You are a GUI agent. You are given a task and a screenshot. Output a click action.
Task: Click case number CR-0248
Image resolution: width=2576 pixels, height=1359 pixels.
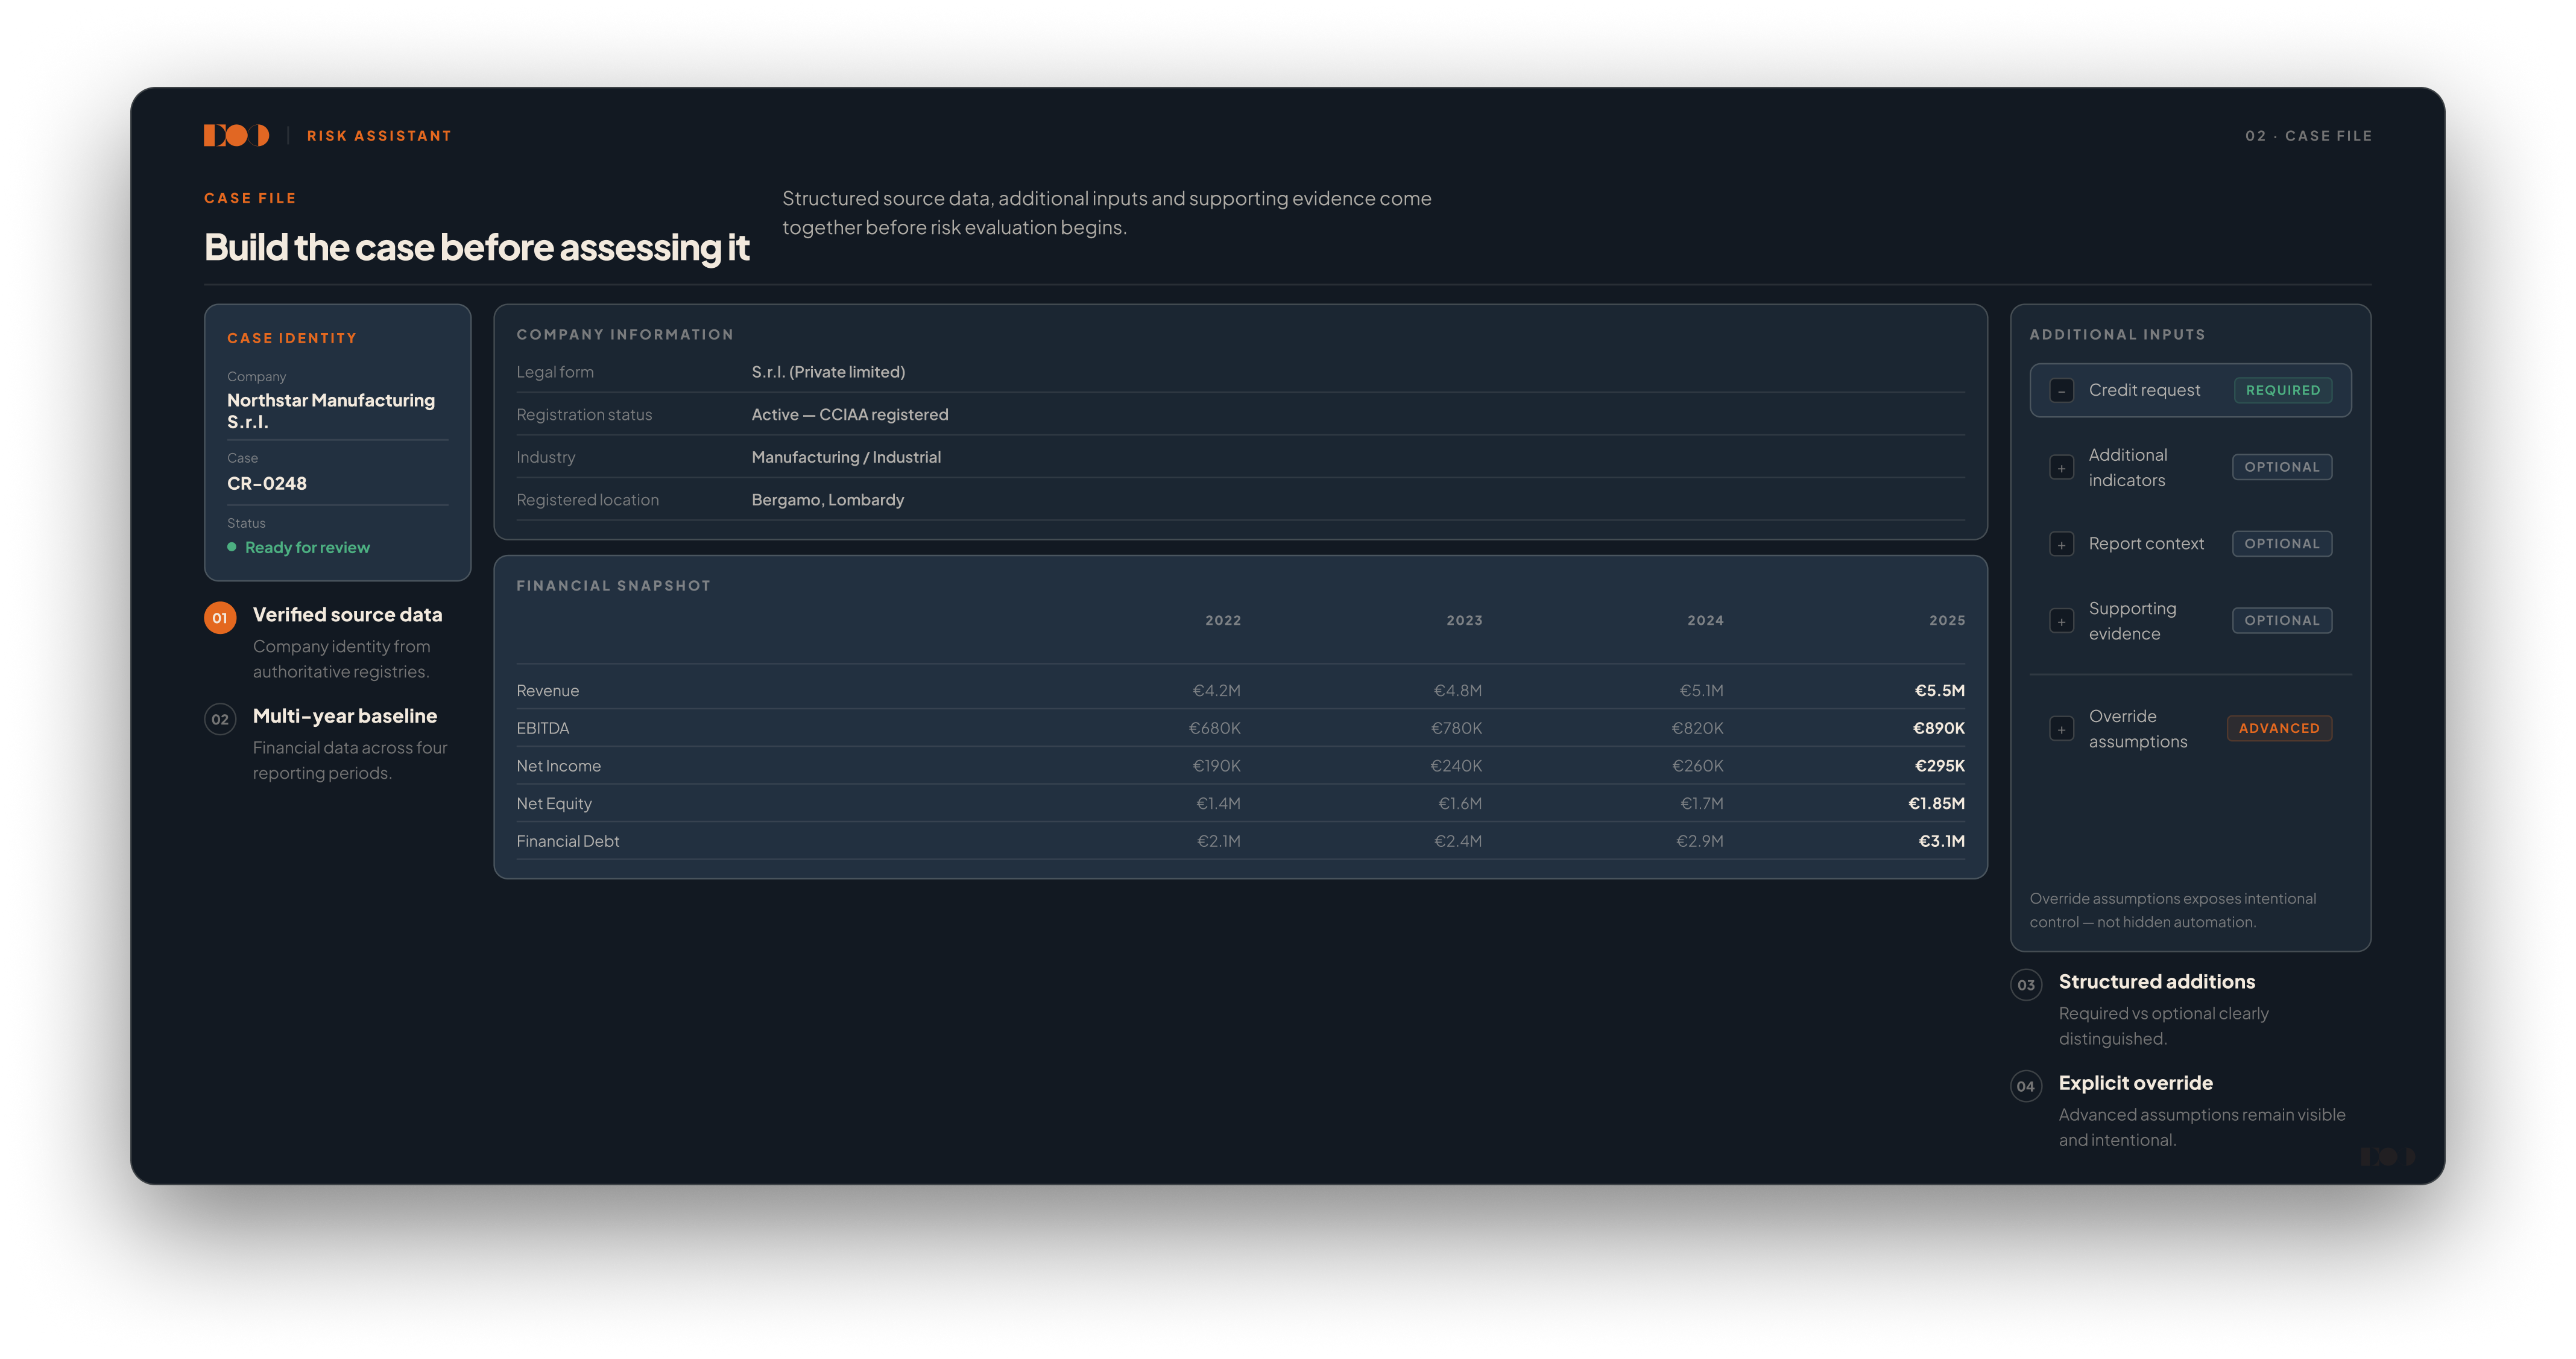pyautogui.click(x=267, y=483)
